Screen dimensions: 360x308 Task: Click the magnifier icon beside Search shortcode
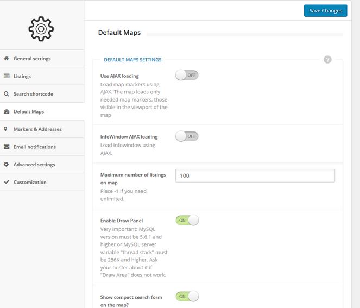[x=7, y=94]
